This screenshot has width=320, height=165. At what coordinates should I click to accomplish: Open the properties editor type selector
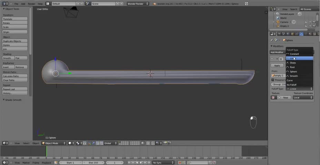[273, 34]
